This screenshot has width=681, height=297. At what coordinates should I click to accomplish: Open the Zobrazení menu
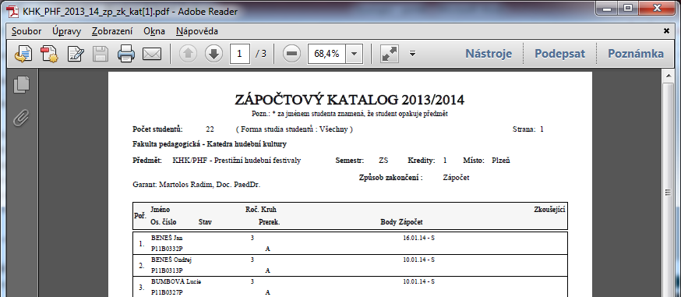[112, 31]
